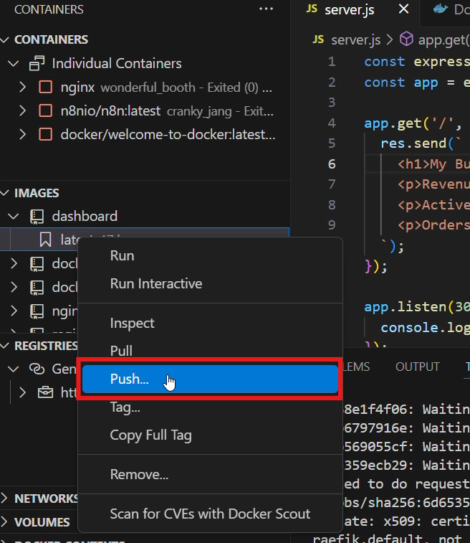Select Inspect in the context menu
This screenshot has height=543, width=470.
(x=210, y=323)
